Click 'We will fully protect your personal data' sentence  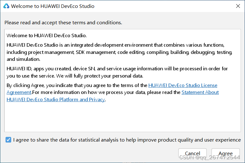pyautogui.click(x=99, y=76)
